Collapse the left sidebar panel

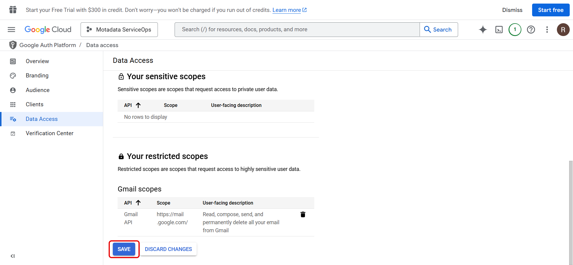13,256
